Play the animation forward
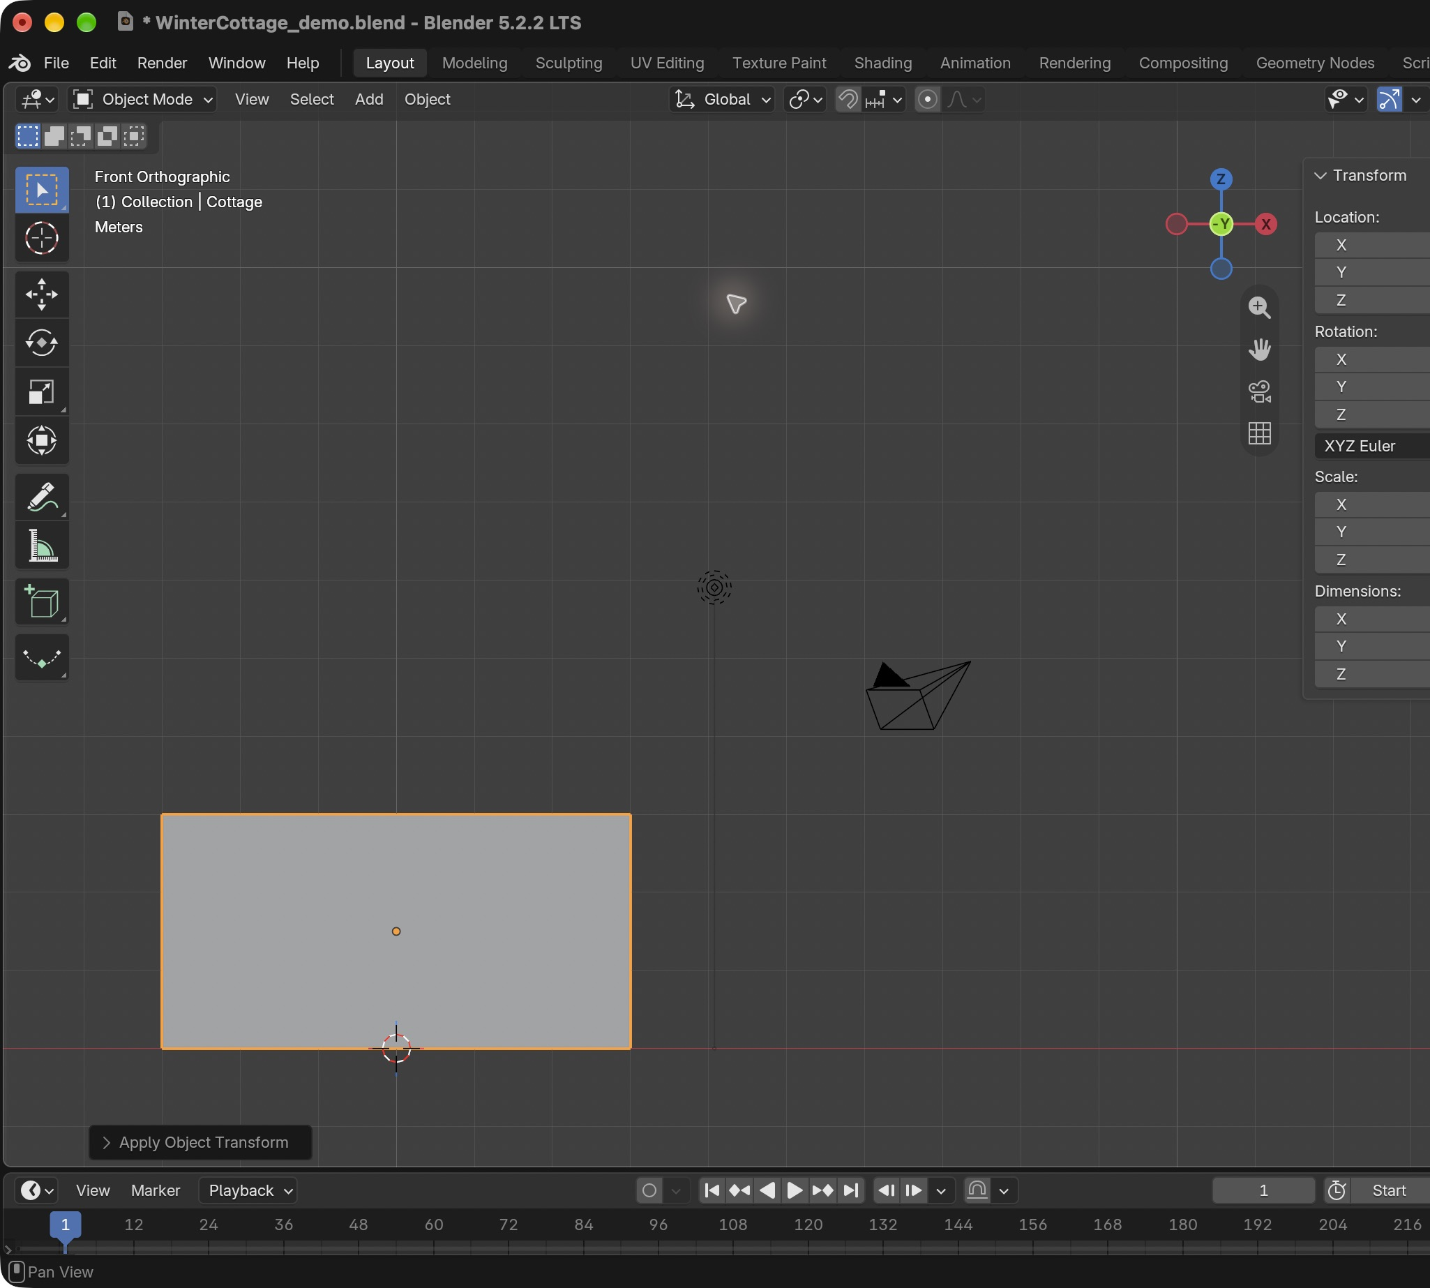The image size is (1430, 1288). coord(795,1191)
